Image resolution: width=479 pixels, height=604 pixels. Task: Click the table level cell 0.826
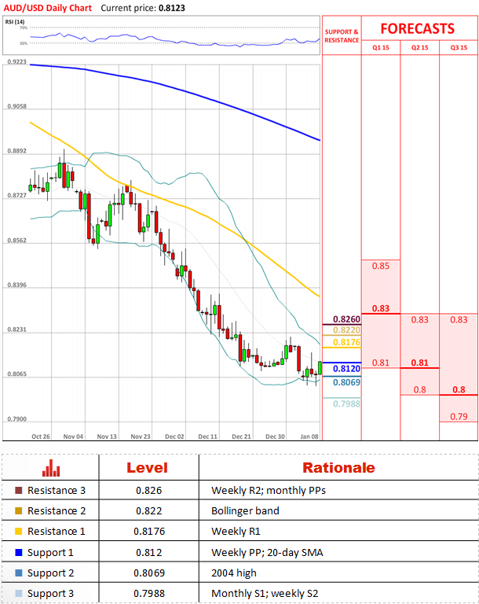pyautogui.click(x=149, y=491)
